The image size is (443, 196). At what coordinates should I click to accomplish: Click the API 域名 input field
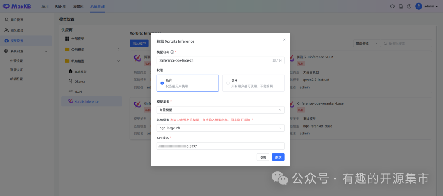[x=220, y=146]
